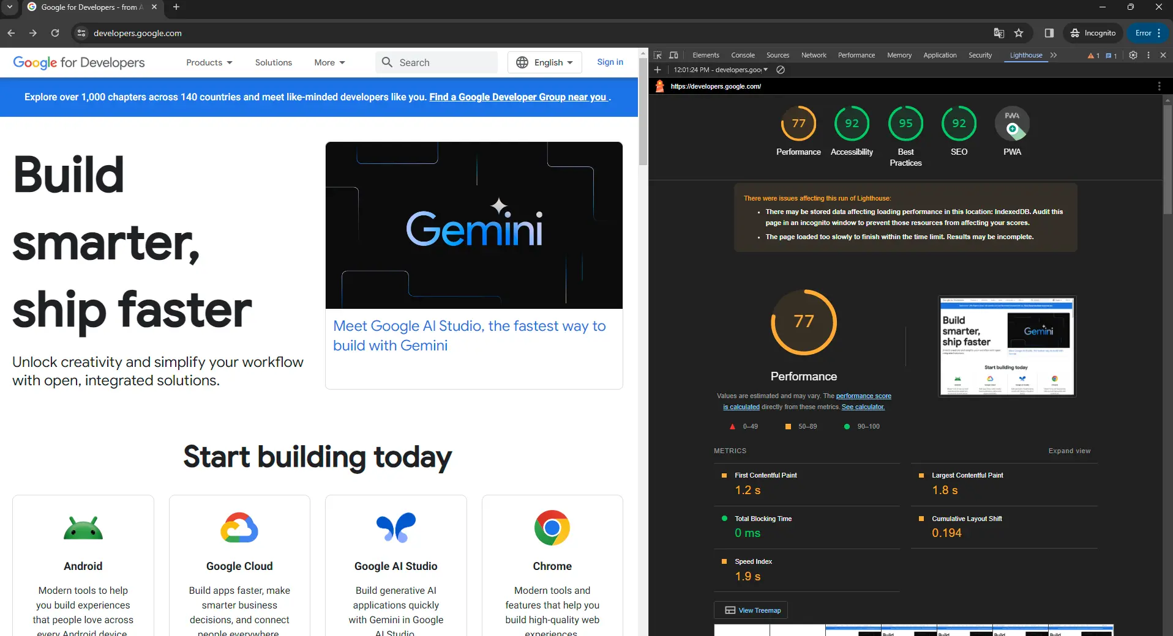Click the Gemini banner image

click(x=474, y=225)
